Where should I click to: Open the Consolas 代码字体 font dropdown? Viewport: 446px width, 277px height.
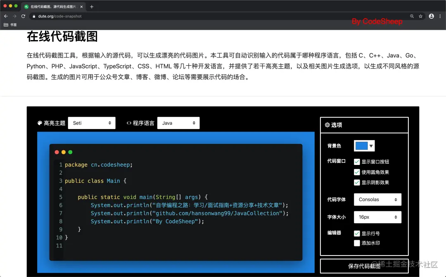pos(377,199)
